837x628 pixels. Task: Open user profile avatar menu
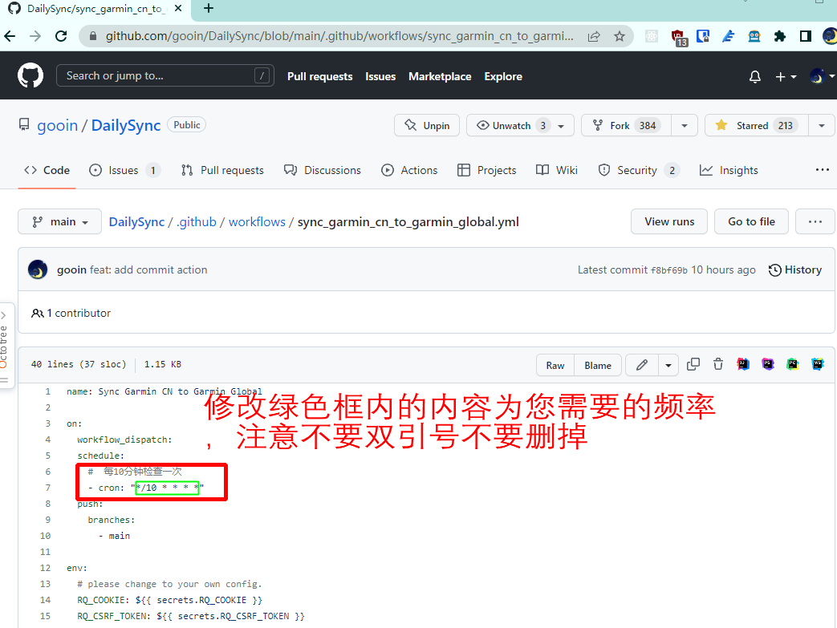(x=822, y=77)
